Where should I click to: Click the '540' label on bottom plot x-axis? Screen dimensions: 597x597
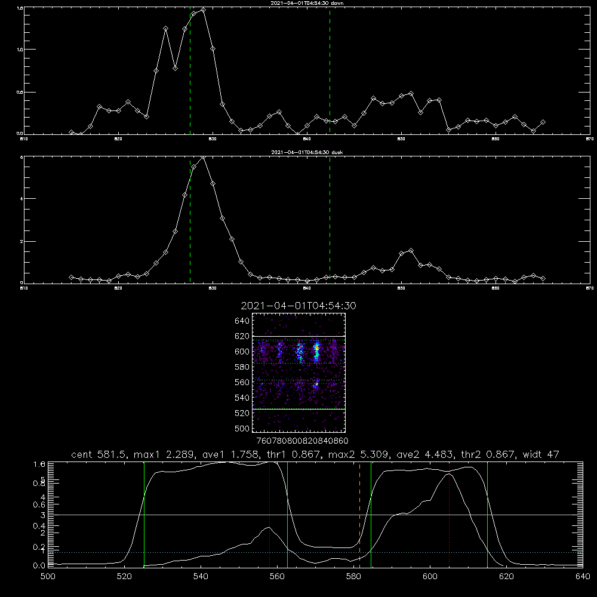[201, 577]
